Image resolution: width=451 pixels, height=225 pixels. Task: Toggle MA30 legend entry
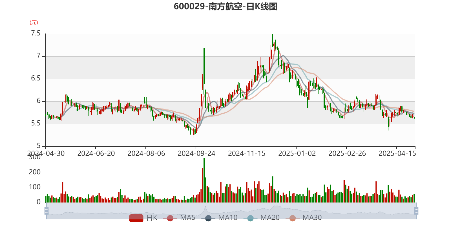[x=304, y=218]
